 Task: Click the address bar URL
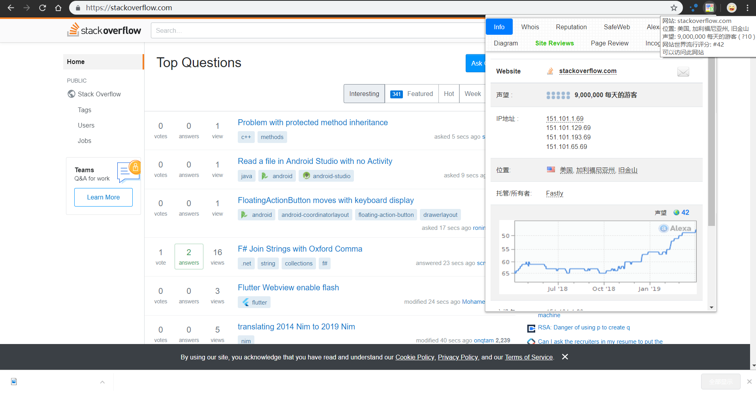point(129,8)
